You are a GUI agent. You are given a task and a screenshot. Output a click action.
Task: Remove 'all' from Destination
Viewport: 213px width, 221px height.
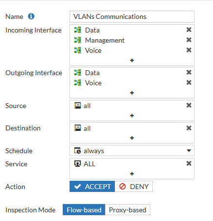pyautogui.click(x=189, y=128)
